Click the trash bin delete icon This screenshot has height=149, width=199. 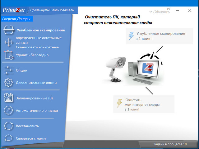(x=8, y=55)
